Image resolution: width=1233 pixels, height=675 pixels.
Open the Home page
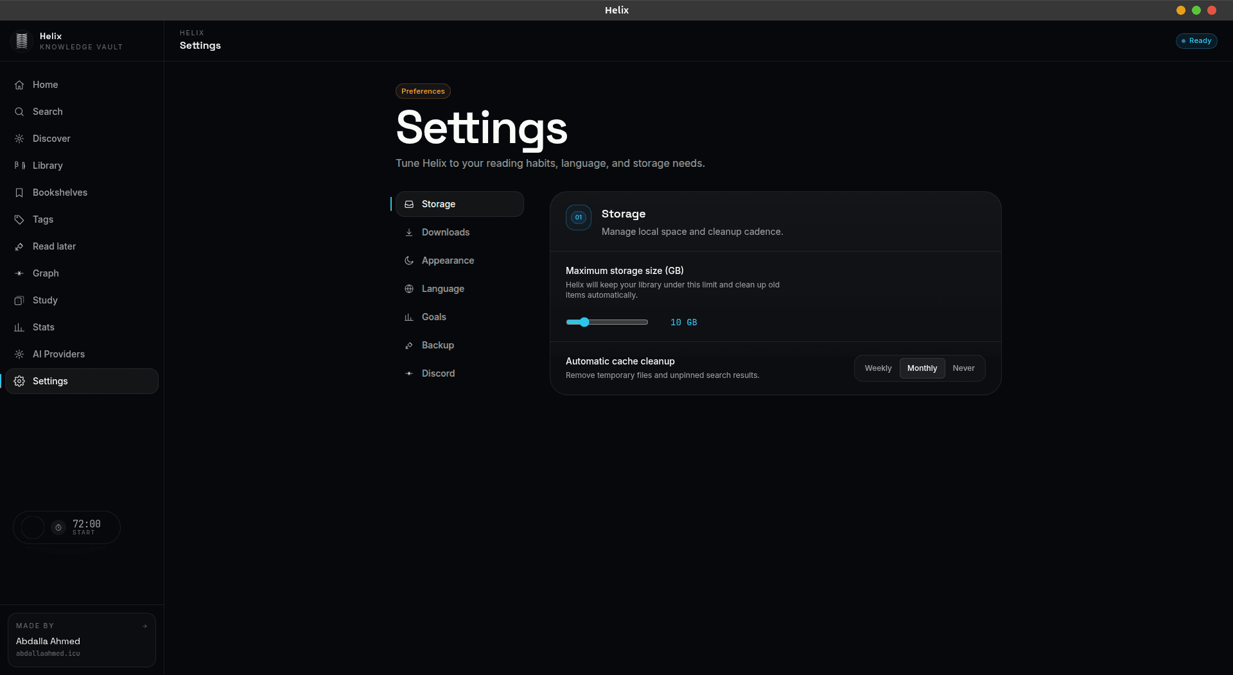[82, 85]
